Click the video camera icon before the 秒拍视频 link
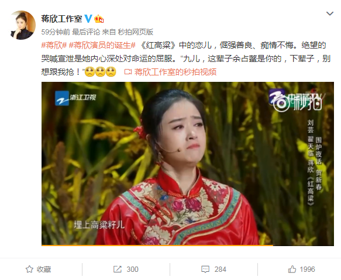 (128, 72)
